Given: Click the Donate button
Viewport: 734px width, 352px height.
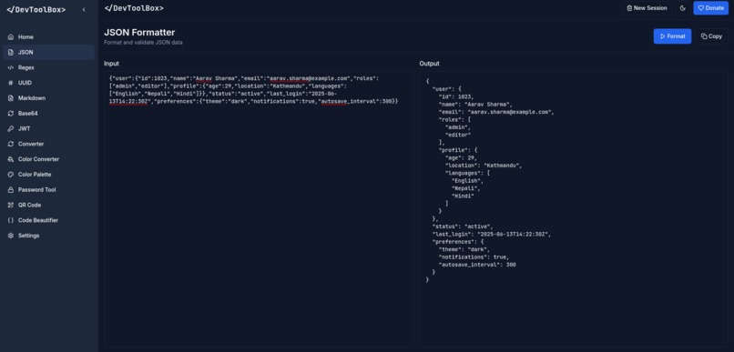Looking at the screenshot, I should pos(710,8).
